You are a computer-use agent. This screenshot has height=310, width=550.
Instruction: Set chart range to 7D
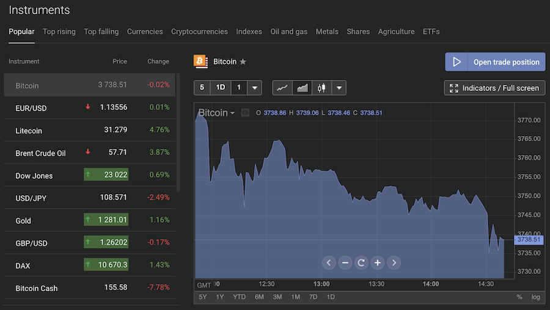(x=313, y=297)
